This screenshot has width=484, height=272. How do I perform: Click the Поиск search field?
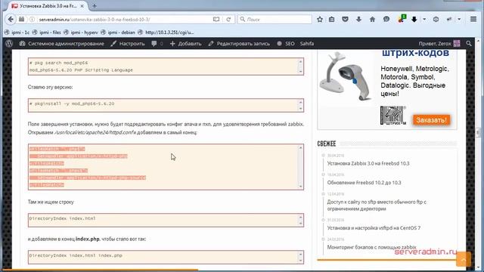275,19
